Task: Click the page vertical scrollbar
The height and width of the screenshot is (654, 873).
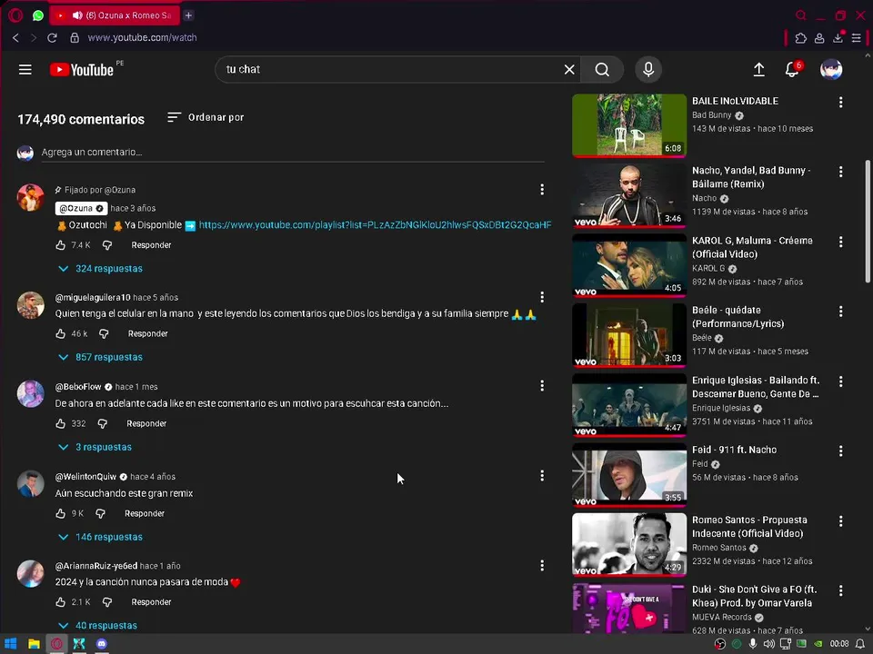Action: 867,221
